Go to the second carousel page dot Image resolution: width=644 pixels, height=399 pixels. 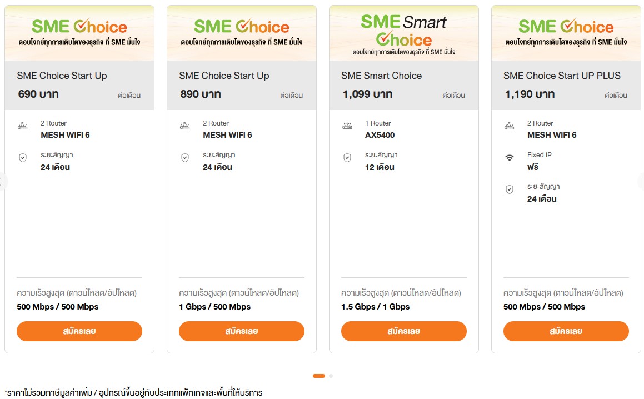click(x=331, y=376)
